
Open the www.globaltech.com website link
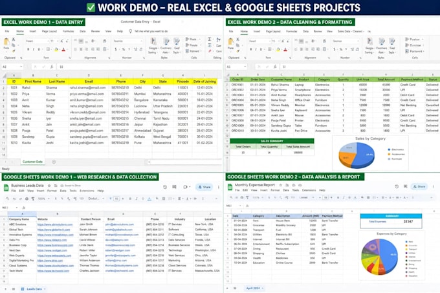(54, 230)
